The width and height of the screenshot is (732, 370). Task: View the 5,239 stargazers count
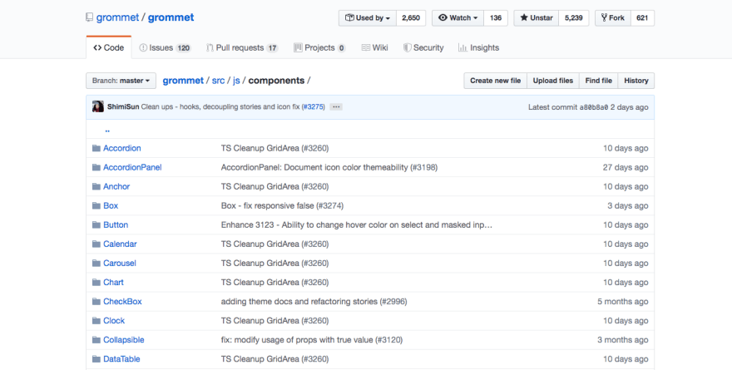(574, 17)
